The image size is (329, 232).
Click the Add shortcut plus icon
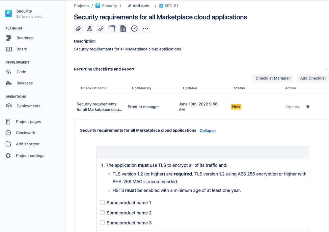coord(8,144)
